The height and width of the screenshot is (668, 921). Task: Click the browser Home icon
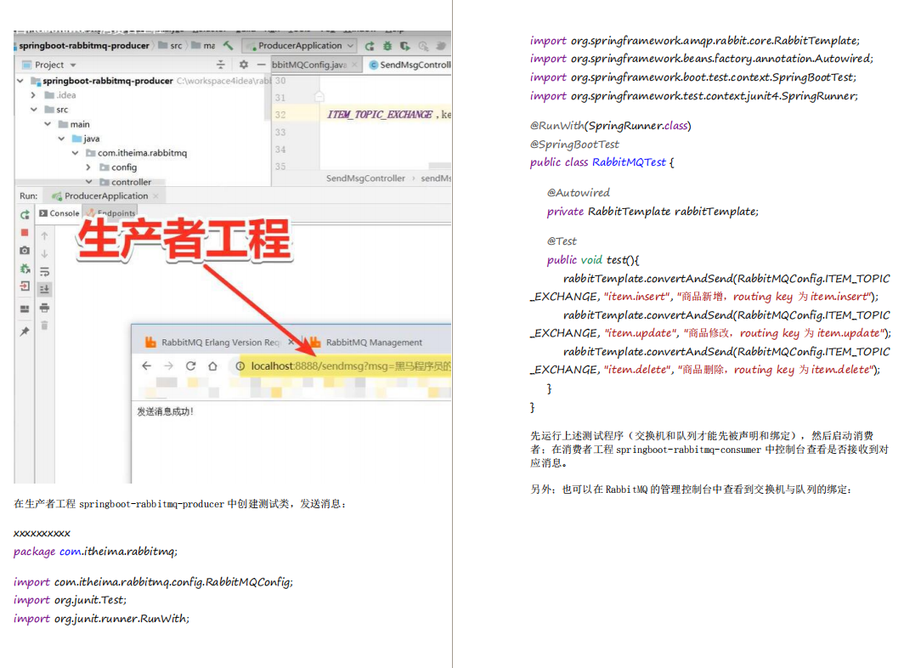pyautogui.click(x=212, y=365)
